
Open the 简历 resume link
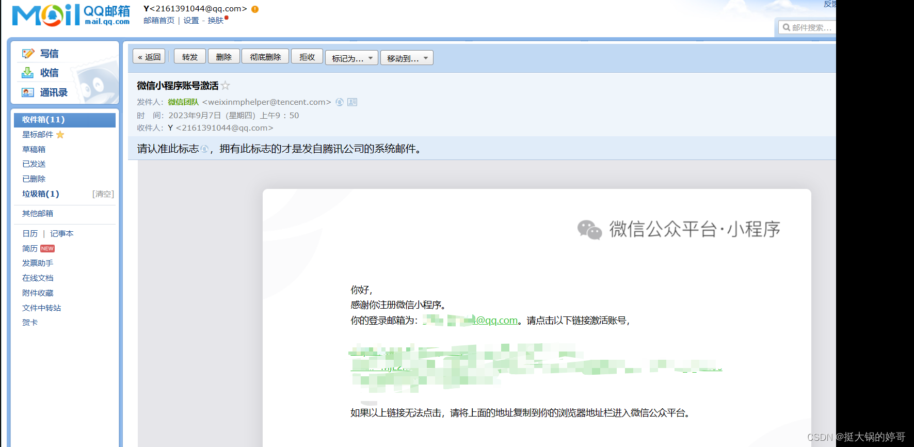pyautogui.click(x=30, y=249)
